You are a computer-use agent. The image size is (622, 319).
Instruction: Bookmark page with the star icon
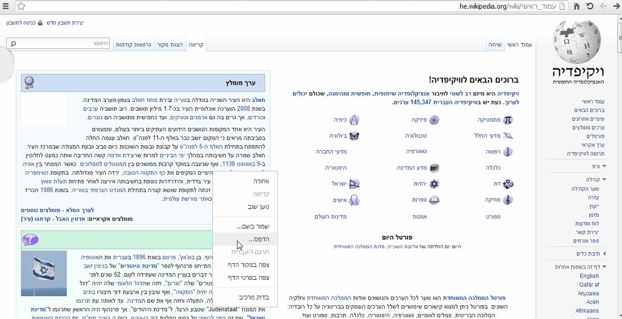(21, 6)
